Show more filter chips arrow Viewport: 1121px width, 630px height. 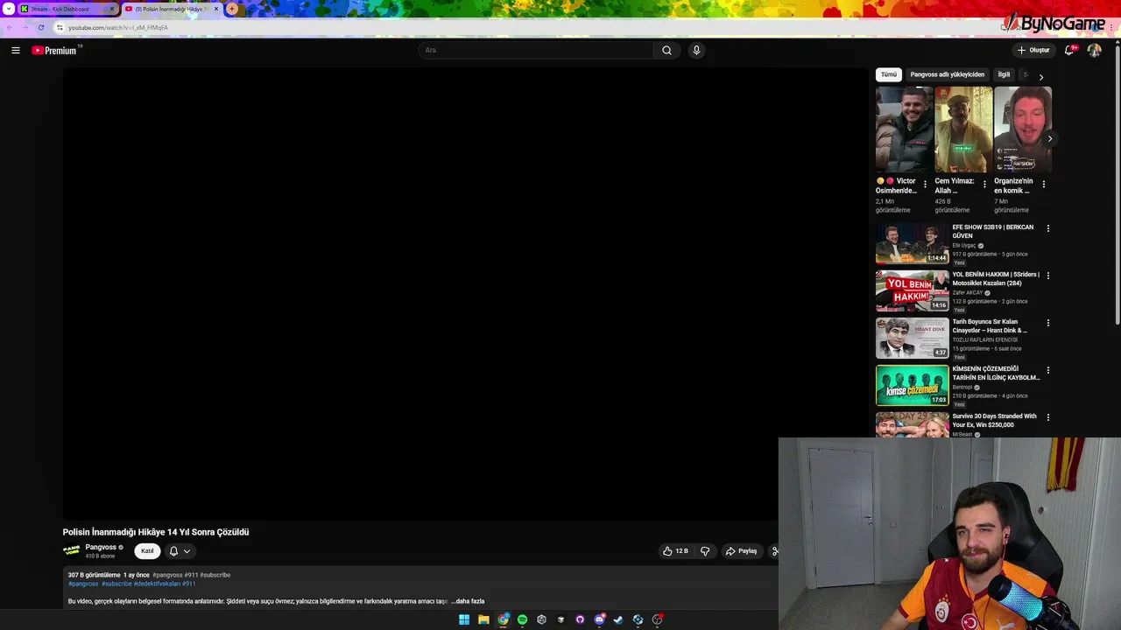tap(1040, 77)
